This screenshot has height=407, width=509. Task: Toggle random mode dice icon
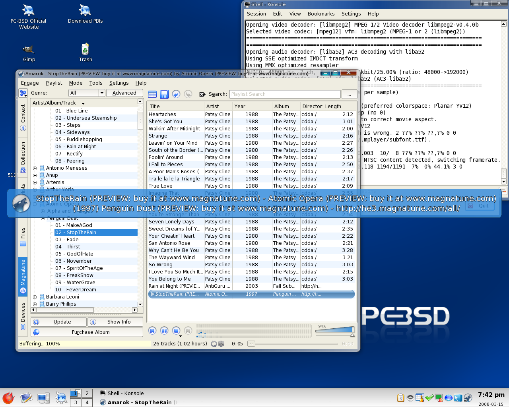pyautogui.click(x=221, y=344)
